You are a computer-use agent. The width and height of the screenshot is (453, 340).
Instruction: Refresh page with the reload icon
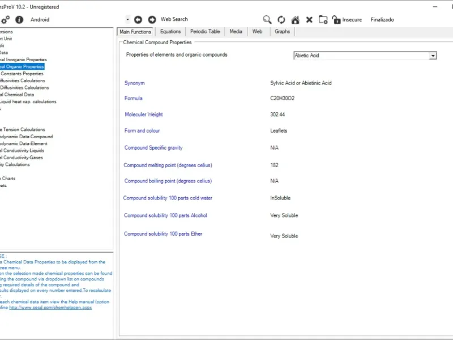[281, 20]
